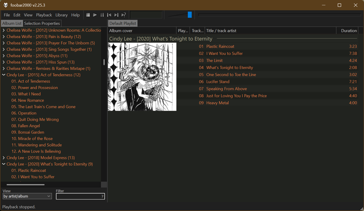Viewport: 364px width, 211px height.
Task: Click 7:38 duration of I Want You to Suffer
Action: [353, 54]
